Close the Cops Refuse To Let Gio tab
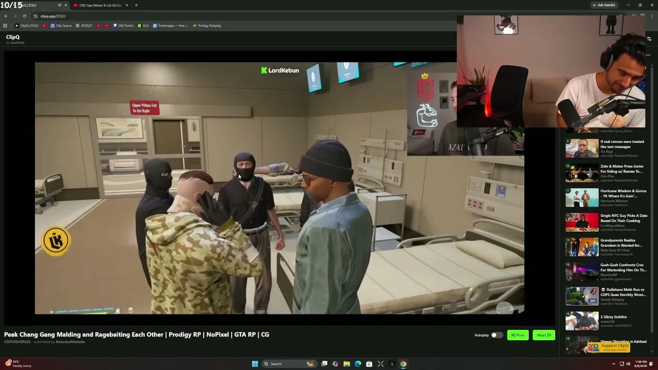 pyautogui.click(x=127, y=5)
